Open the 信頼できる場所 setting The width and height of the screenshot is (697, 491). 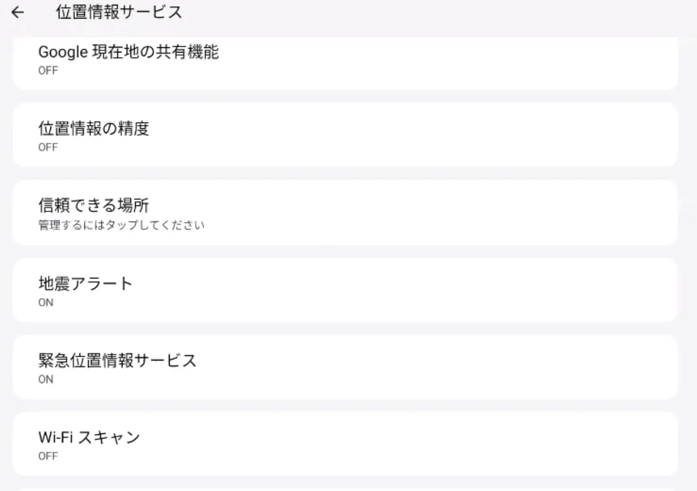[x=94, y=205]
